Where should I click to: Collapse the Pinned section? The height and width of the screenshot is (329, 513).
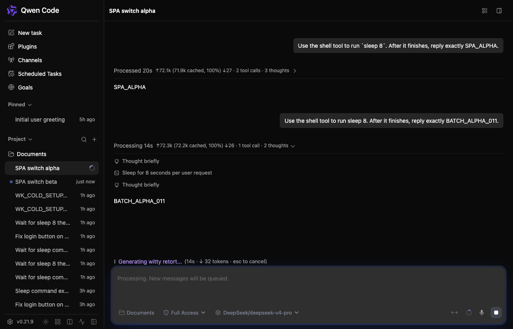(20, 105)
